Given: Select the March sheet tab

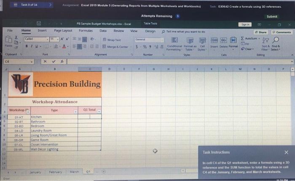Looking at the screenshot, I should [x=74, y=172].
